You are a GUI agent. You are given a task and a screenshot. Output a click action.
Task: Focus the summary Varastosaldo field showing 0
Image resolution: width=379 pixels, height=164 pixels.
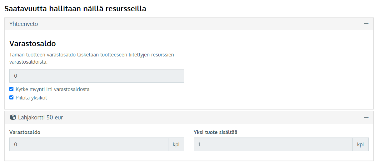[97, 76]
